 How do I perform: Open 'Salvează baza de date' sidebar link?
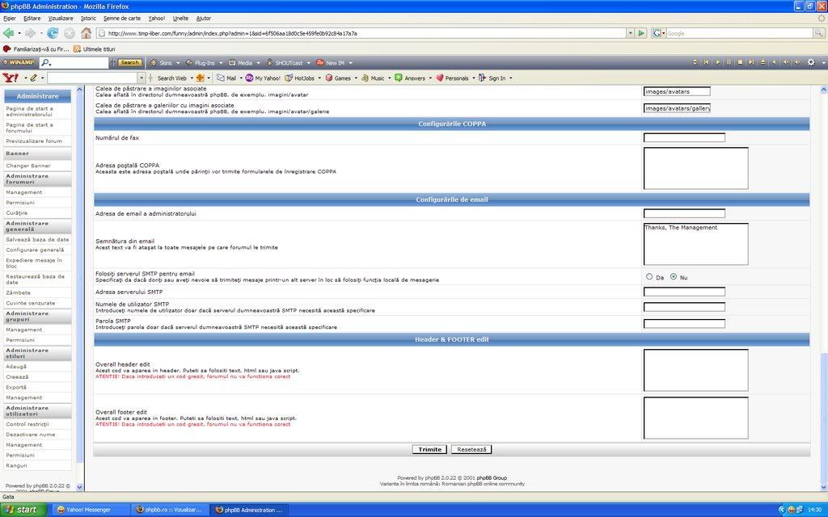coord(37,239)
